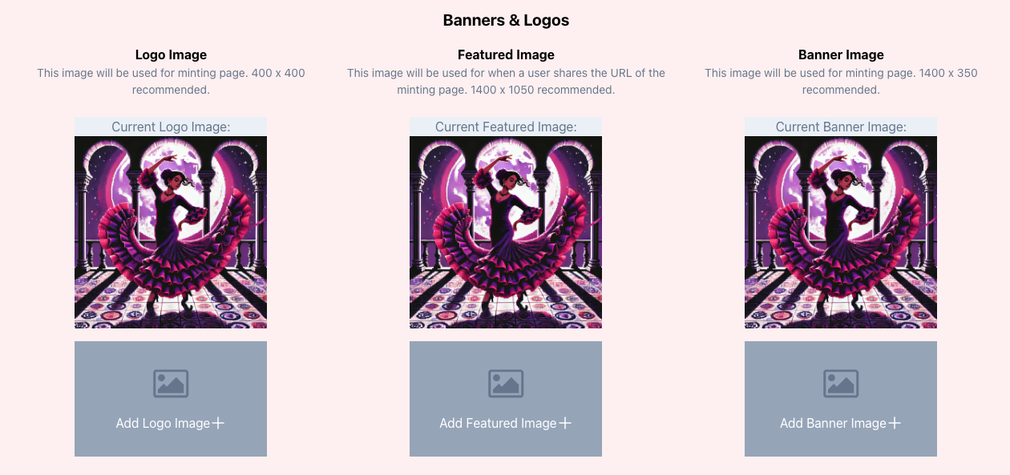Click the Add Logo Image text
The height and width of the screenshot is (475, 1010).
(x=163, y=423)
